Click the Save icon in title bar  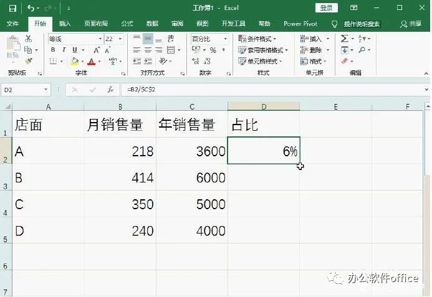[12, 8]
